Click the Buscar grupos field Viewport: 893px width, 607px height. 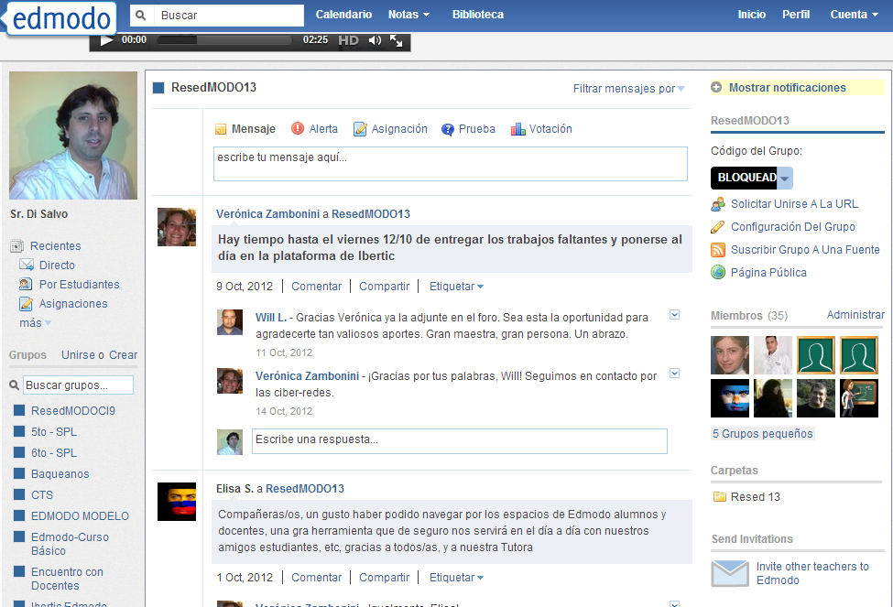(78, 385)
